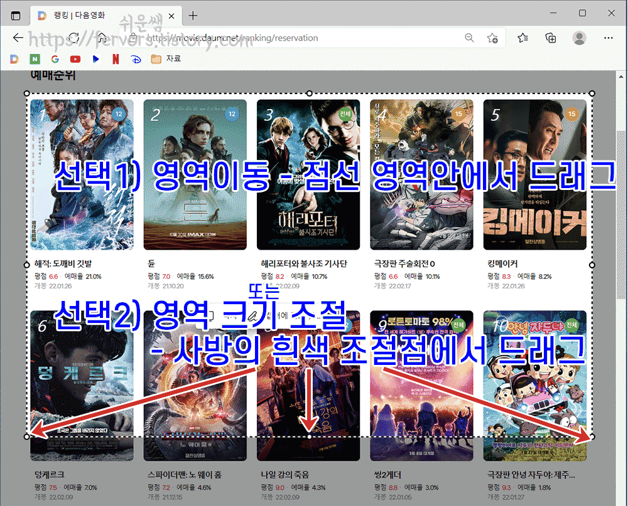Click the 킹메이커 title link

[x=502, y=263]
